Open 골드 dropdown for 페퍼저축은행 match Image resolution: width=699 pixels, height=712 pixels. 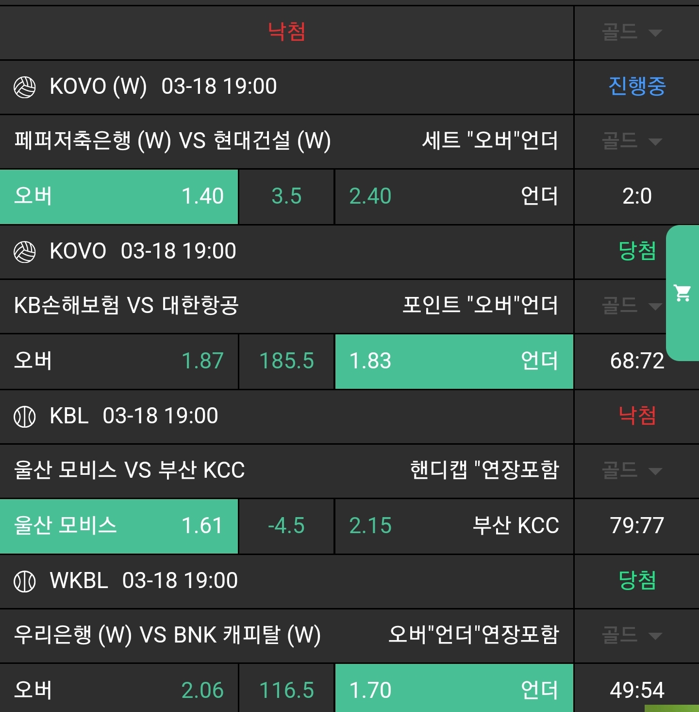click(632, 141)
